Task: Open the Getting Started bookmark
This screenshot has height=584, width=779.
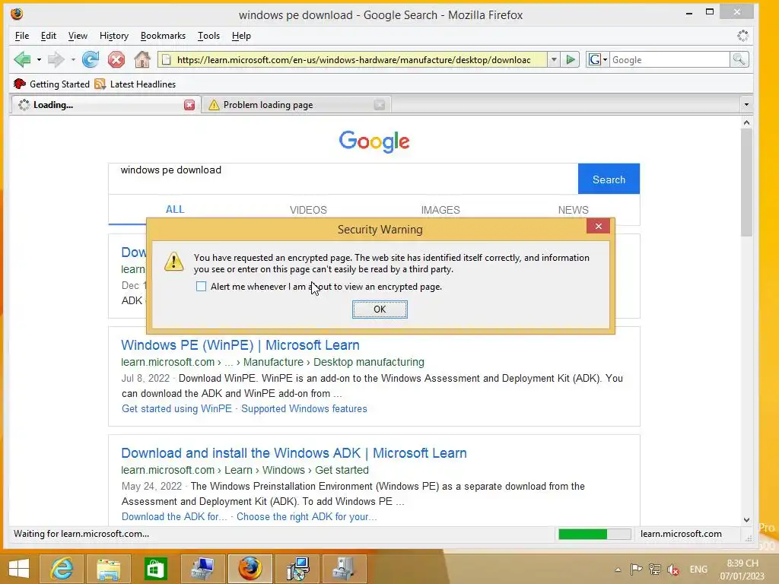Action: 52,84
